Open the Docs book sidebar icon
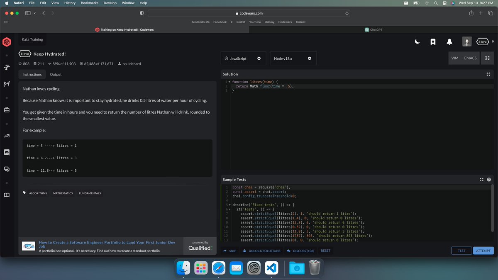 coord(7,195)
